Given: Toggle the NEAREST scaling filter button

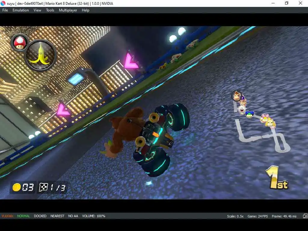Looking at the screenshot, I should 57,216.
